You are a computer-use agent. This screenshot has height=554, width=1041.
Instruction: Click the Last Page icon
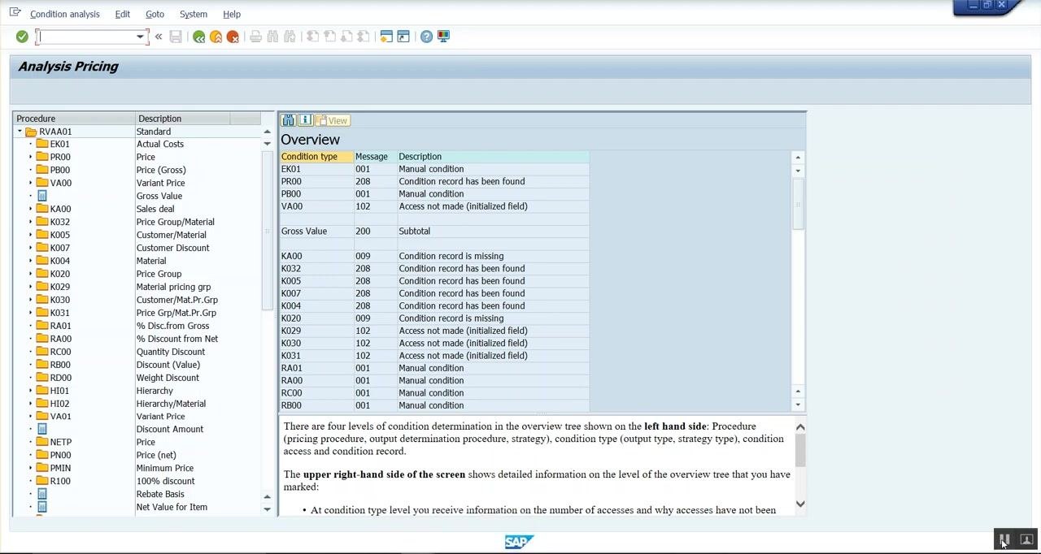[364, 37]
